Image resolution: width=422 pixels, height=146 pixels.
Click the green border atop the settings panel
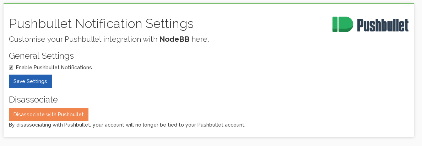209,4
